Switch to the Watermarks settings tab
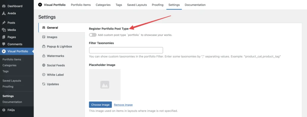 tap(62, 56)
